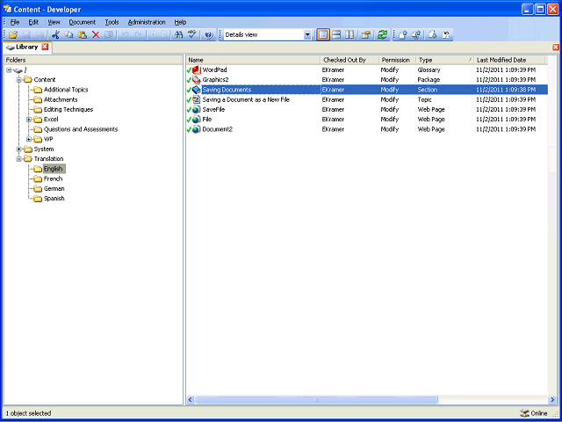Select the Saving Documents section row
562x422 pixels.
367,90
